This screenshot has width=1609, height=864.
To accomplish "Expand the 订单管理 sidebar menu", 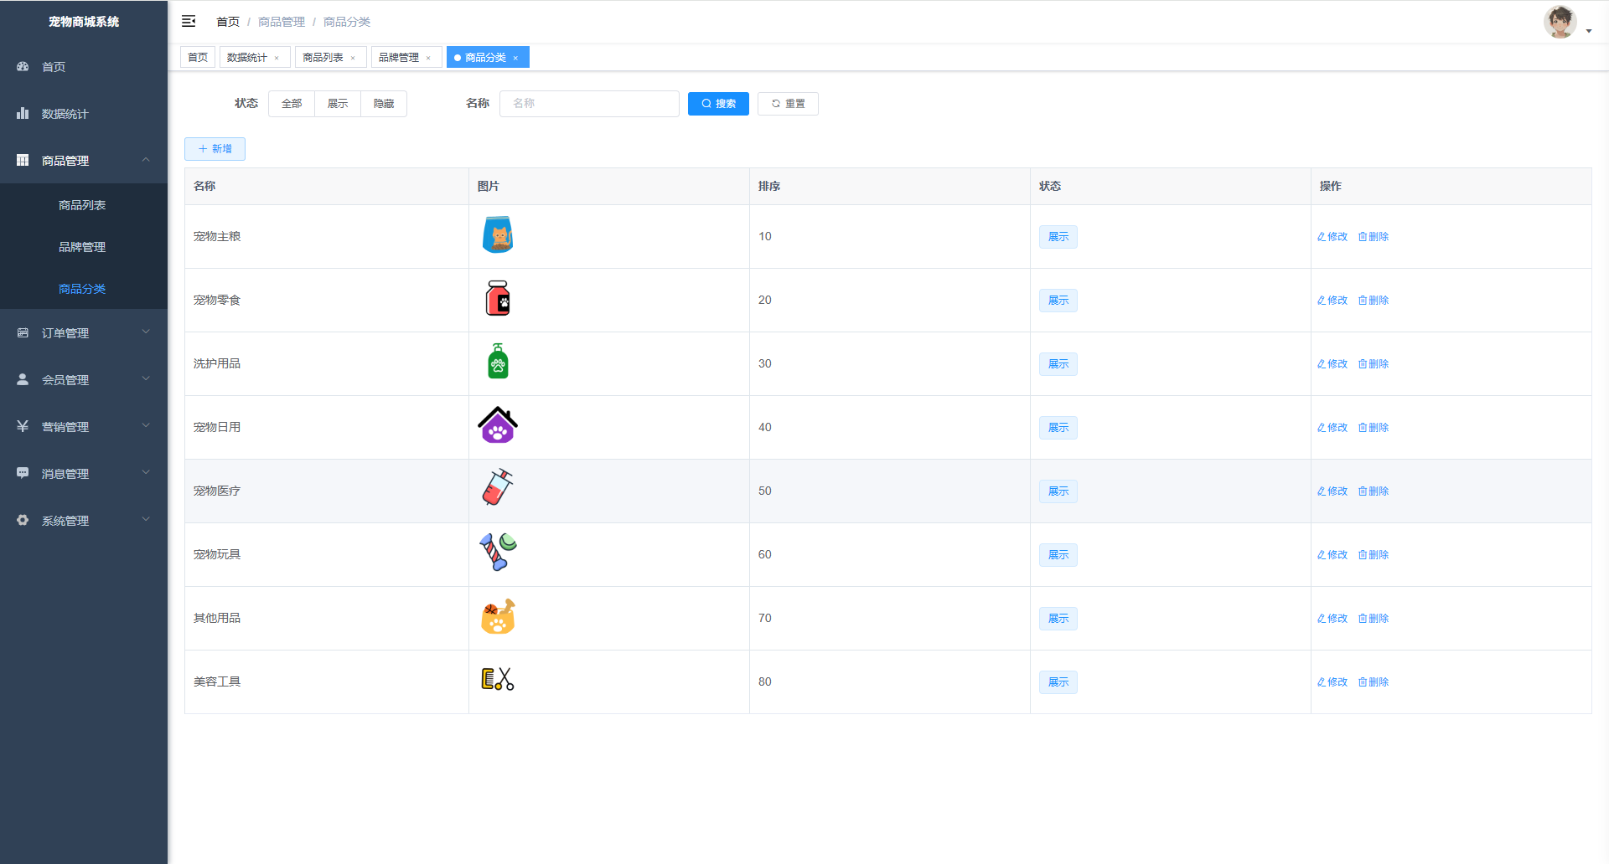I will coord(84,333).
